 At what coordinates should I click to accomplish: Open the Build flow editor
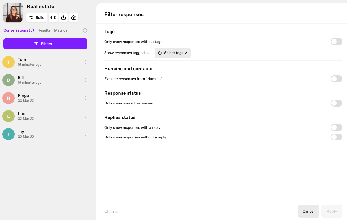[37, 17]
